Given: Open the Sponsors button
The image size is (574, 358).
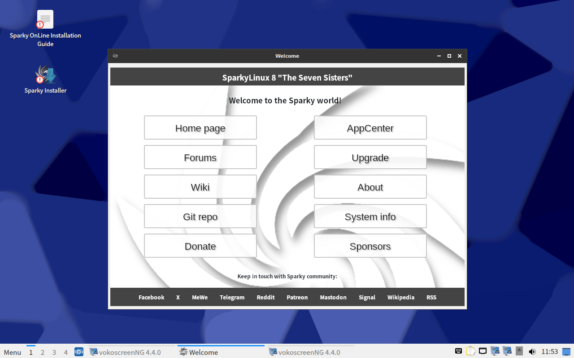Looking at the screenshot, I should (370, 246).
